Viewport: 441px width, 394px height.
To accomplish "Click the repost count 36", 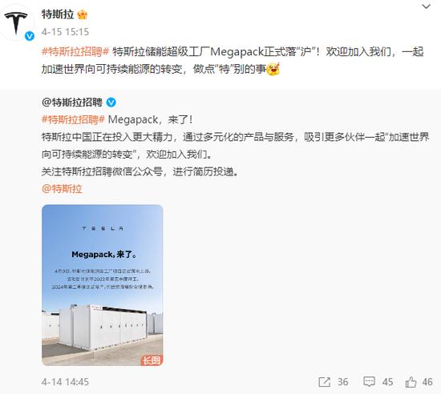I will (343, 382).
